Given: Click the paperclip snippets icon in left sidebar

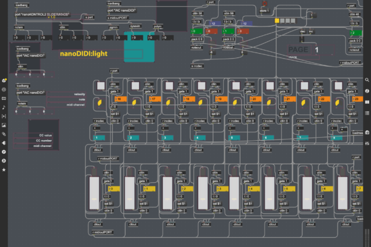Looking at the screenshot, I should tap(4, 133).
